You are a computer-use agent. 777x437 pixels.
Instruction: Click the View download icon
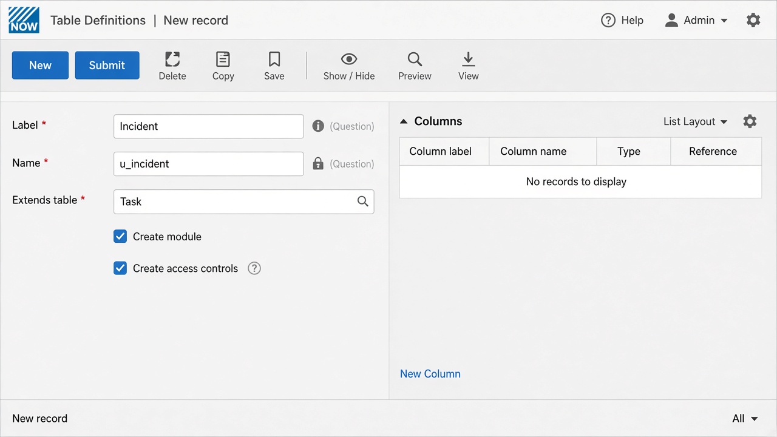click(x=468, y=59)
